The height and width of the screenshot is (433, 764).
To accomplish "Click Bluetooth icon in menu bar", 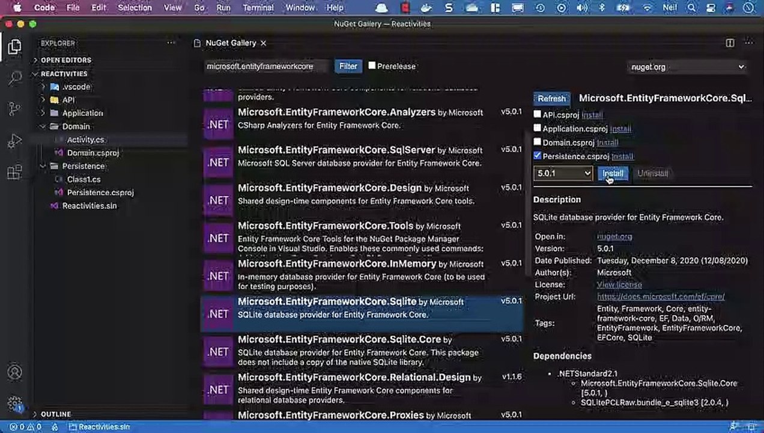I will point(602,8).
